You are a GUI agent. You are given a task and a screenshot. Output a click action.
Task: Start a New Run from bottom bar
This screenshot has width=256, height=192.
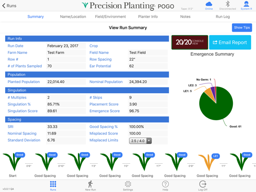(90, 186)
